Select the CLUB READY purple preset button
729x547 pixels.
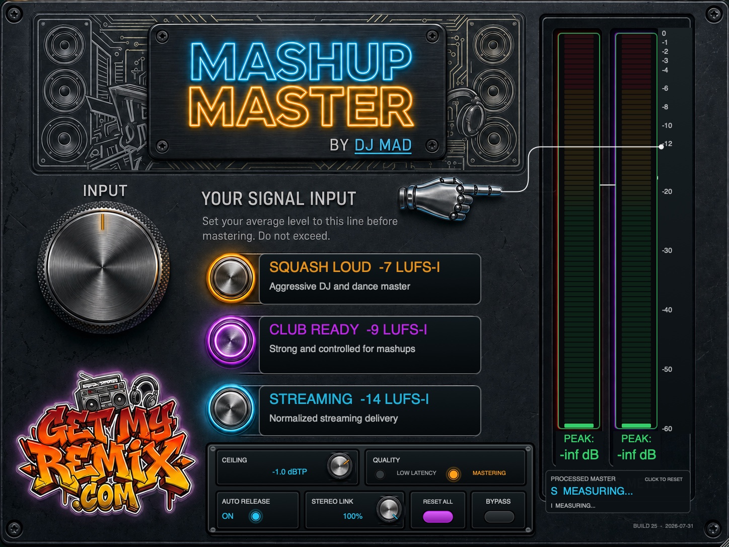tap(231, 341)
